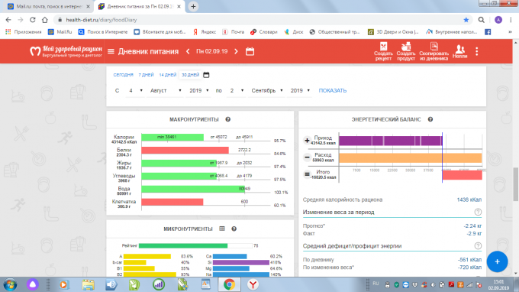
Task: Click Создать продукт icon
Action: coord(406,51)
